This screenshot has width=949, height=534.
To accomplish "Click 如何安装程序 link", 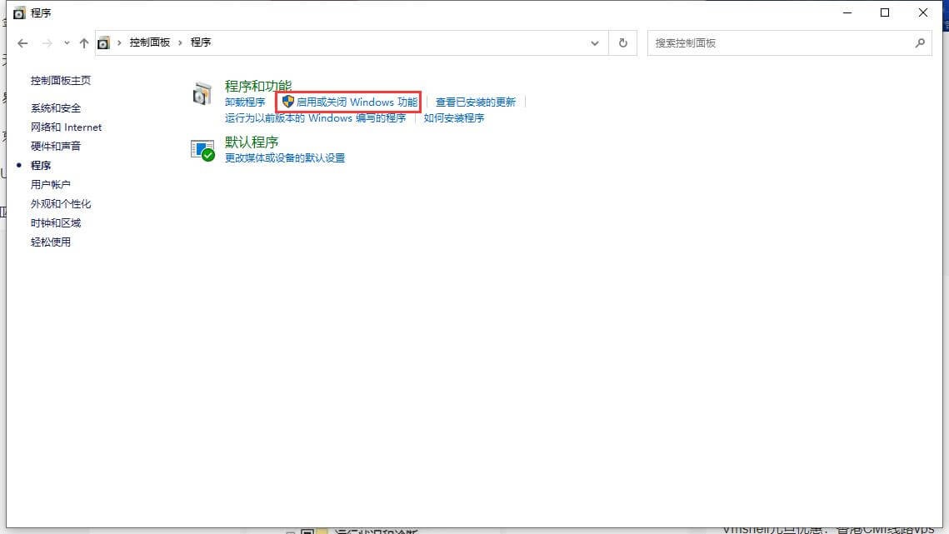I will click(x=454, y=118).
